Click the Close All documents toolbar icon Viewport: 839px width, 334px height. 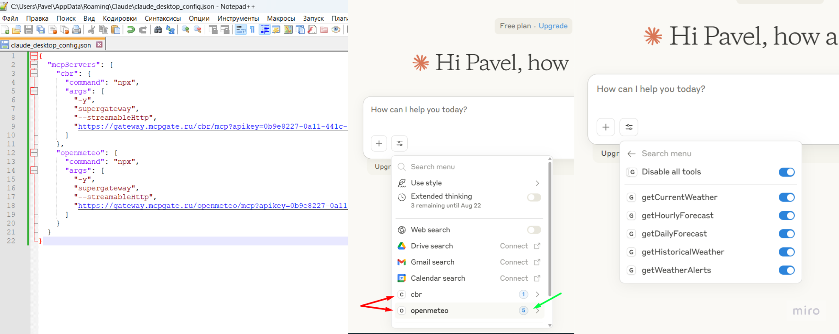tap(65, 30)
